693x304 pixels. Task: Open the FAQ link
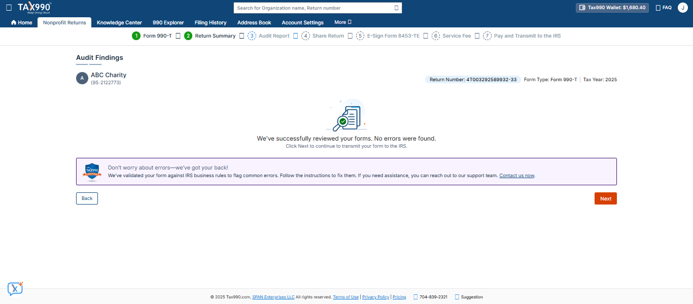[x=664, y=8]
